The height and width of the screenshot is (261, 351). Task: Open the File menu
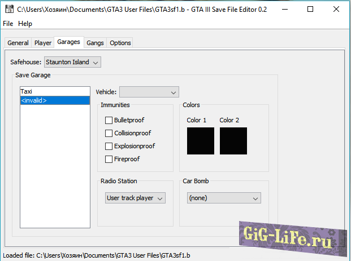pos(8,24)
